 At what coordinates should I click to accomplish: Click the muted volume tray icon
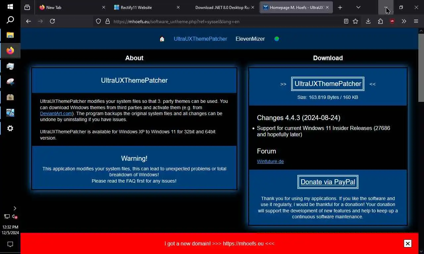[x=15, y=217]
